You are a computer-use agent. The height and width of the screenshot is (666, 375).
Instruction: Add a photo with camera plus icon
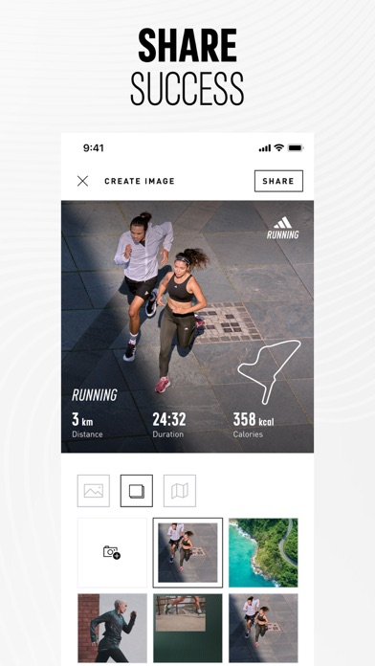pyautogui.click(x=112, y=552)
